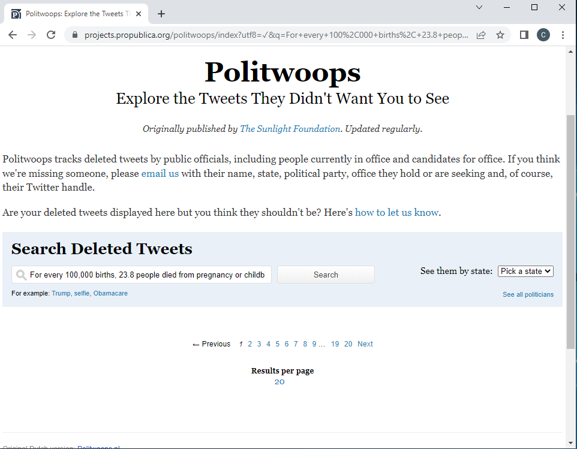The image size is (577, 449).
Task: Go to results page 9
Action: (314, 344)
